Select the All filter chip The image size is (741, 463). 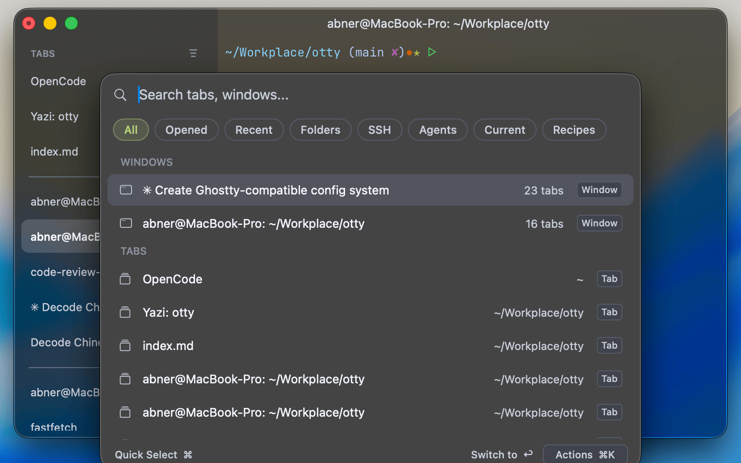(131, 130)
